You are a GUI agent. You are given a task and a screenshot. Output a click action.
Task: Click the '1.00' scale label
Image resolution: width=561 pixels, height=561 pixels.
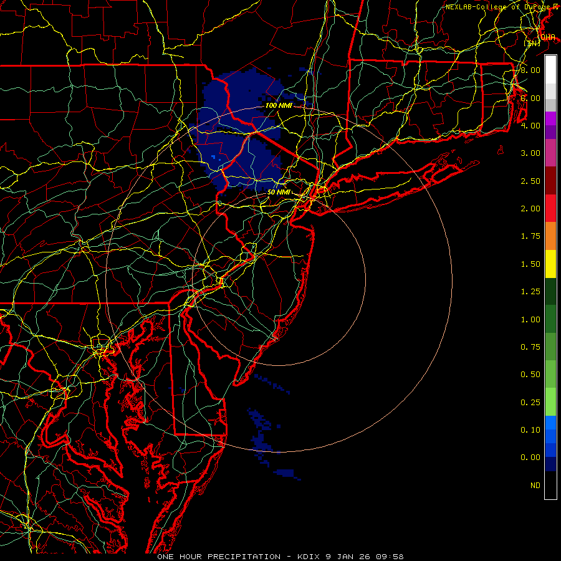coord(530,320)
